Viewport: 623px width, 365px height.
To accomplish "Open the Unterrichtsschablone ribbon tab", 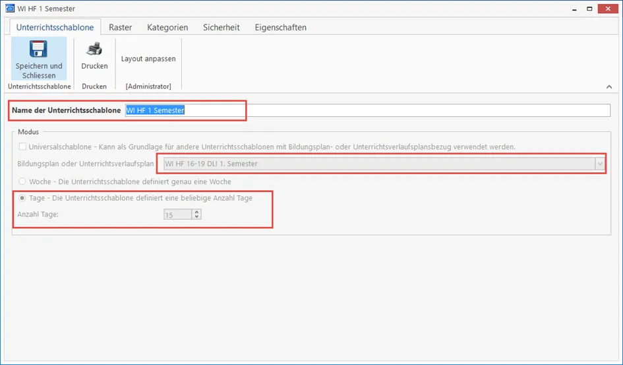I will click(55, 28).
